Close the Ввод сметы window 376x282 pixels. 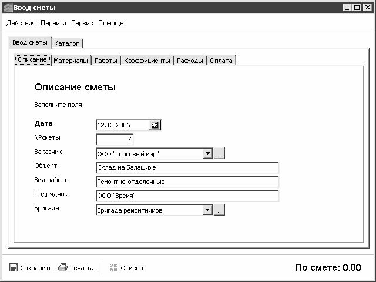click(x=367, y=8)
